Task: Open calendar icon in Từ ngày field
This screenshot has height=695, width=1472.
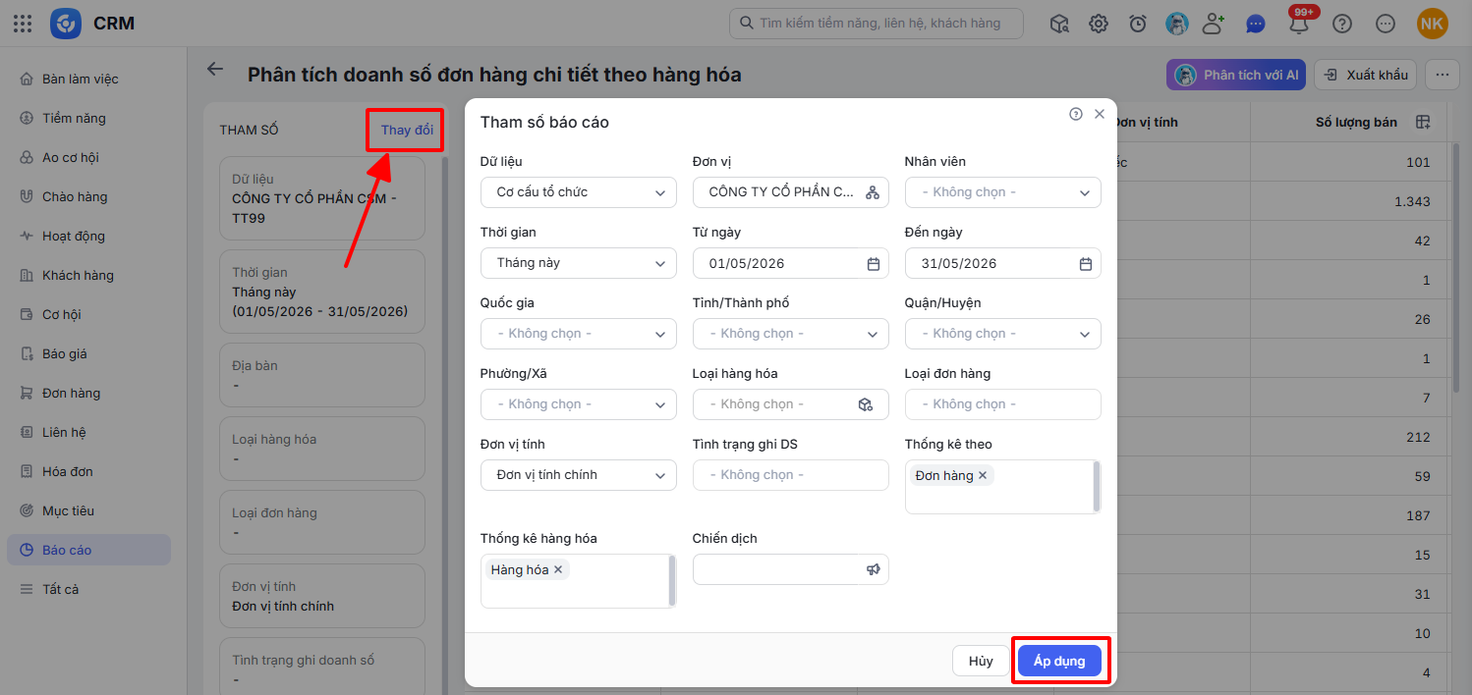Action: 873,263
